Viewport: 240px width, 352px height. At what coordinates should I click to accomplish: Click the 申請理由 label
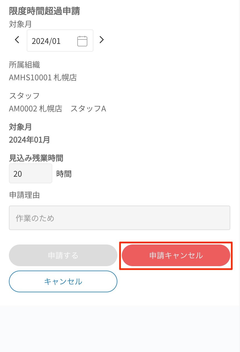pos(24,195)
